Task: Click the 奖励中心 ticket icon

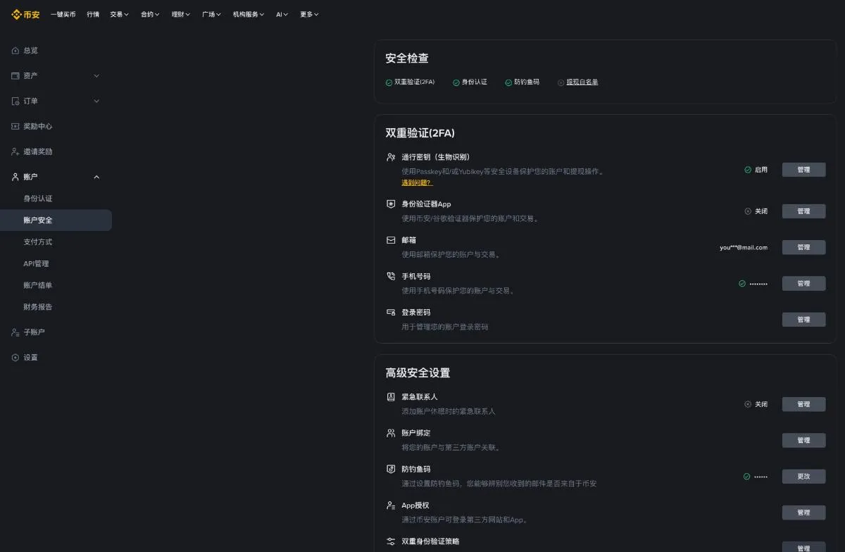Action: [x=15, y=126]
